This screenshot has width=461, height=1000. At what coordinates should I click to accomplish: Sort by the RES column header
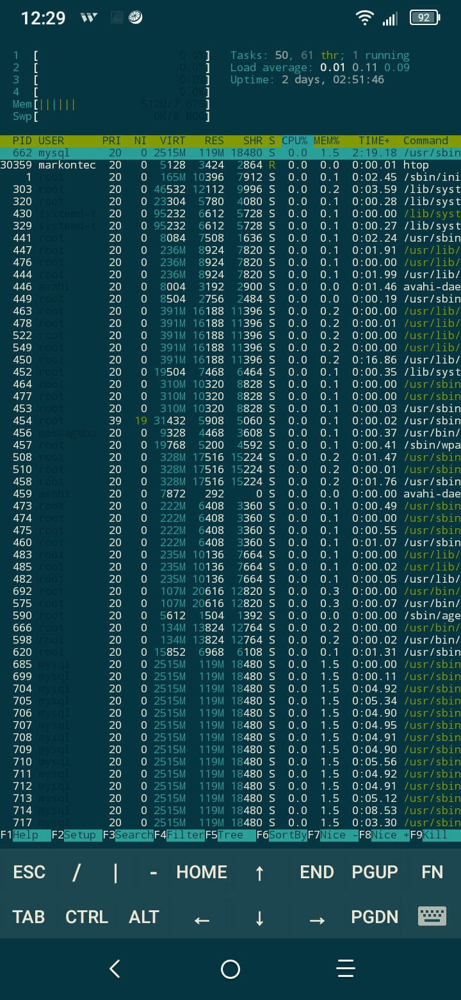(214, 141)
